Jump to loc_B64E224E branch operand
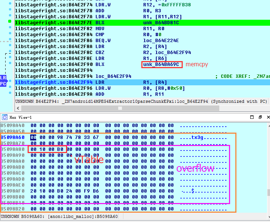The width and height of the screenshot is (270, 222). (x=161, y=41)
